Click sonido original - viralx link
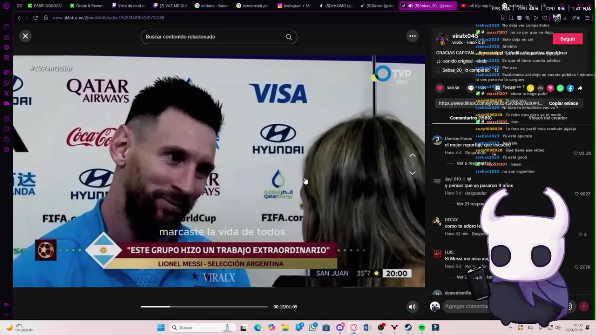Screen dimensions: 596x335 465,61
